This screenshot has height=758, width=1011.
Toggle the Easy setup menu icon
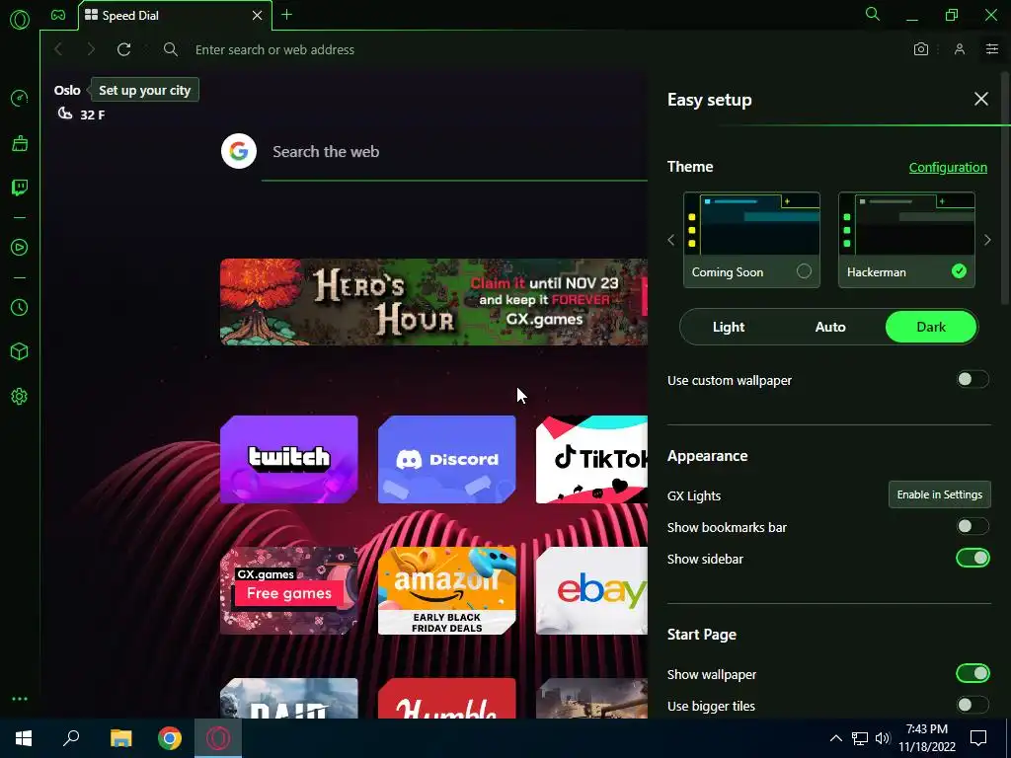click(991, 49)
